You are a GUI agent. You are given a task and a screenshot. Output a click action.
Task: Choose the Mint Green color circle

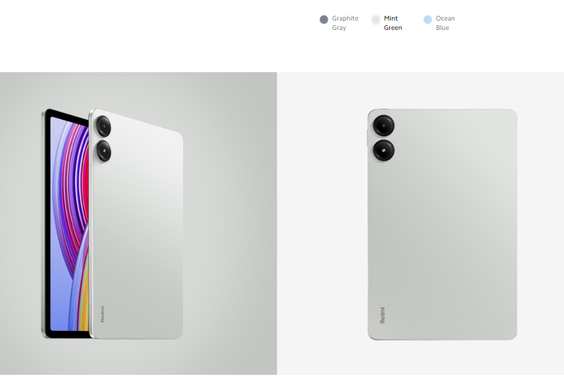point(376,19)
